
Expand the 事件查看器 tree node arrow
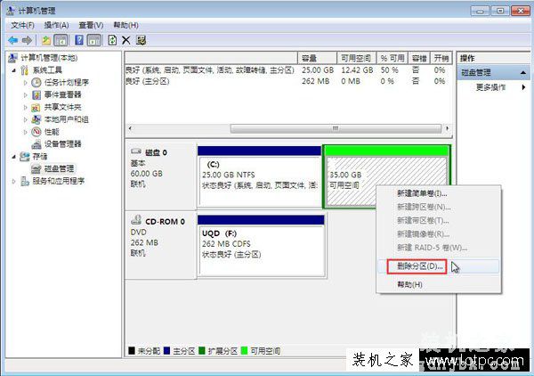(x=26, y=95)
